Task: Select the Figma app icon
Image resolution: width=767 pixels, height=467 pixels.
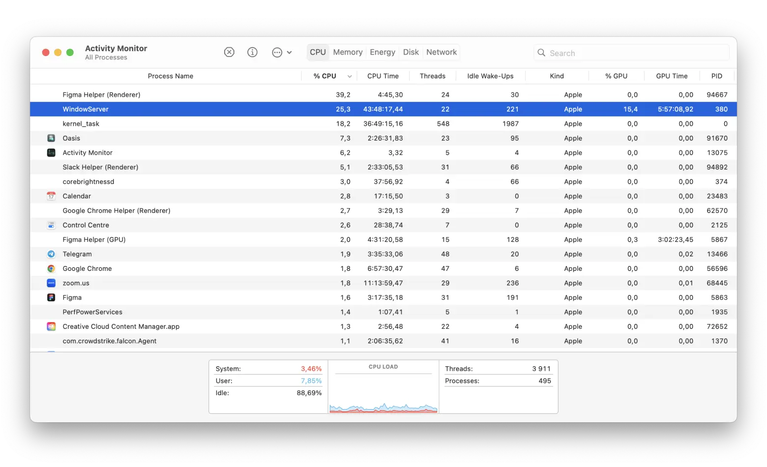Action: coord(51,297)
